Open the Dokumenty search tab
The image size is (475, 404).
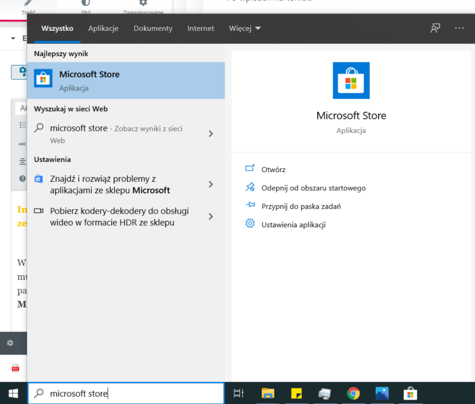pos(153,28)
